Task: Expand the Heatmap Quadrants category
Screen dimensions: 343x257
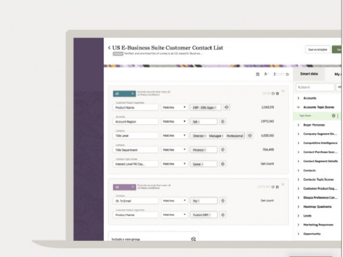Action: (298, 207)
